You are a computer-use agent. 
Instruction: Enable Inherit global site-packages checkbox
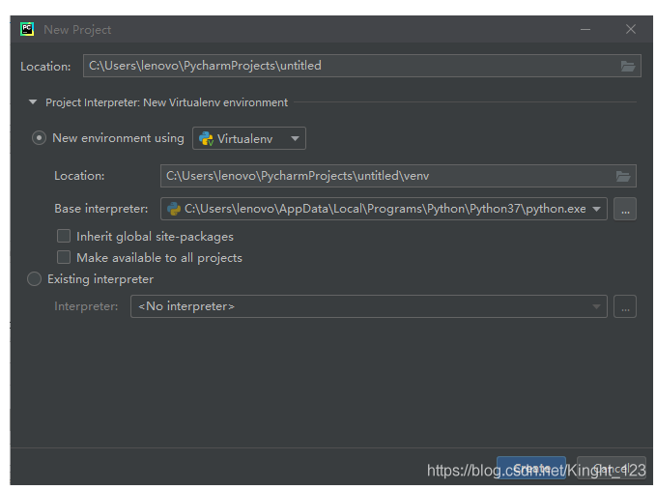pos(64,236)
